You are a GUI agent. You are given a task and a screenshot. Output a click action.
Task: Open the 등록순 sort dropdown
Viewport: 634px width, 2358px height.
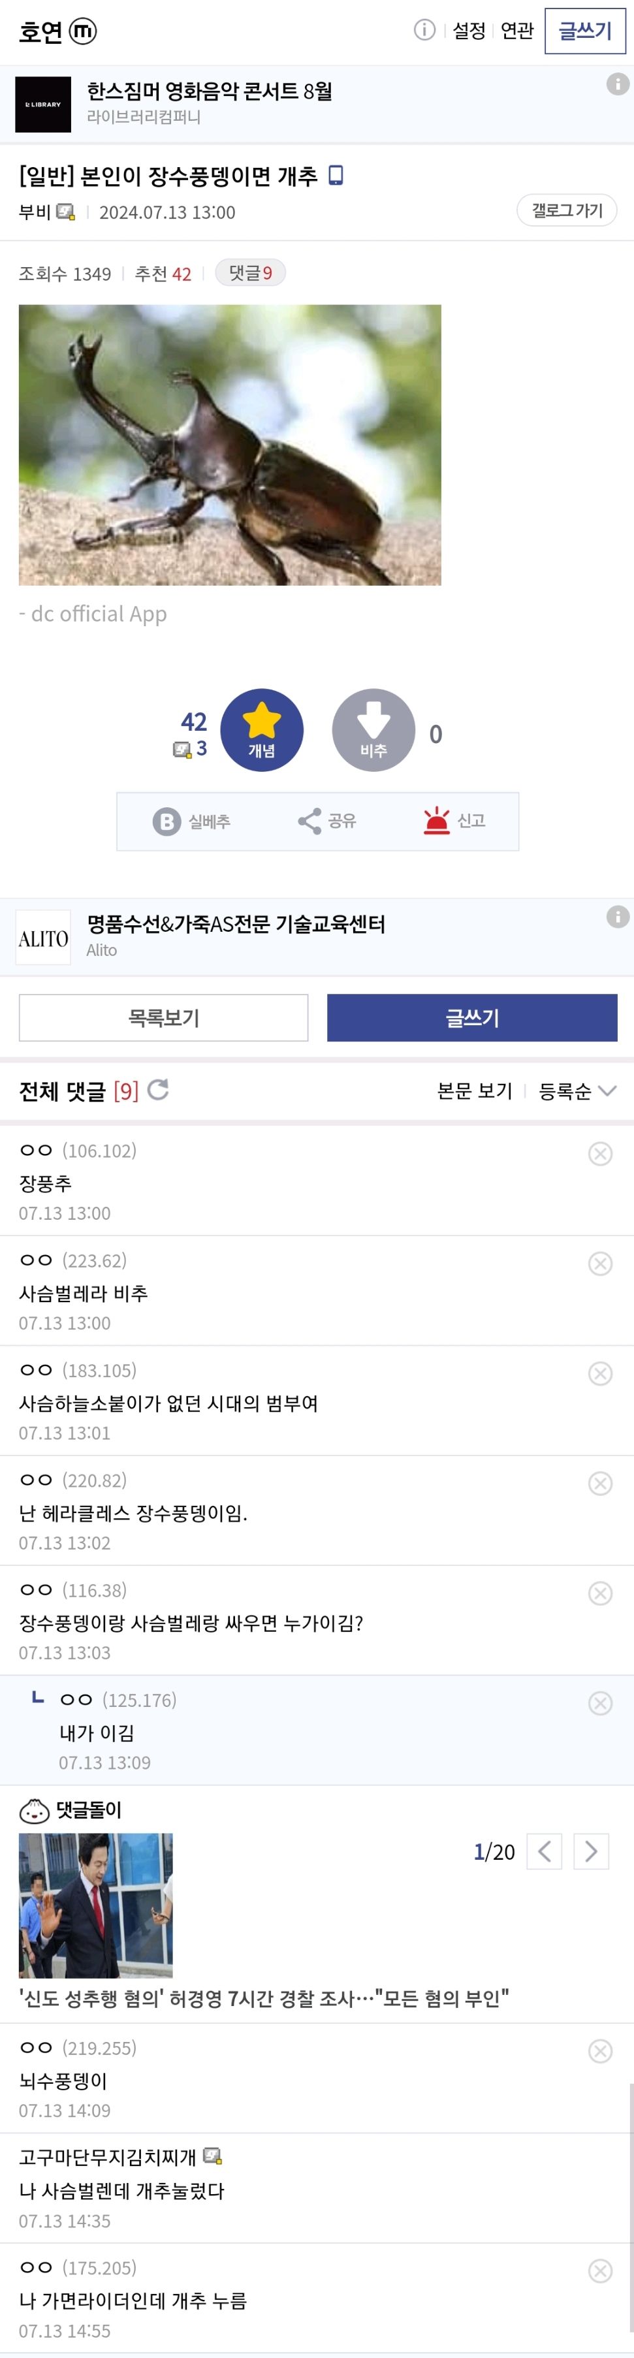pos(577,1091)
